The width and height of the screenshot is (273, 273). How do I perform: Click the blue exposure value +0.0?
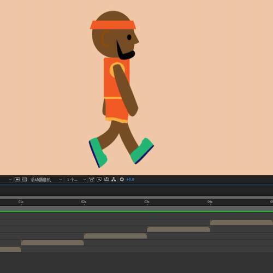(x=130, y=180)
